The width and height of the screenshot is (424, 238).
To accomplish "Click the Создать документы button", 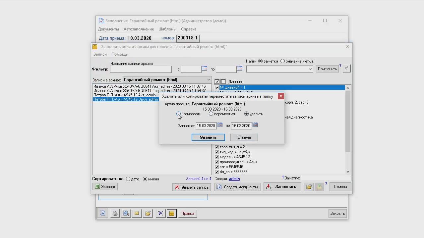I will pyautogui.click(x=238, y=187).
